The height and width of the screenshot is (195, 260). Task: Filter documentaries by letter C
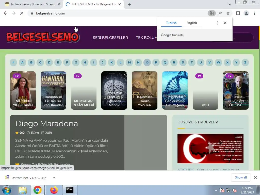pyautogui.click(x=40, y=62)
